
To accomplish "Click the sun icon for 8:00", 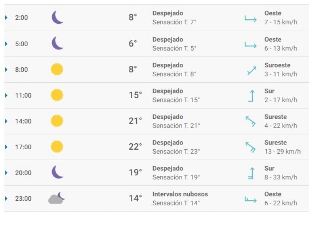I will point(57,69).
